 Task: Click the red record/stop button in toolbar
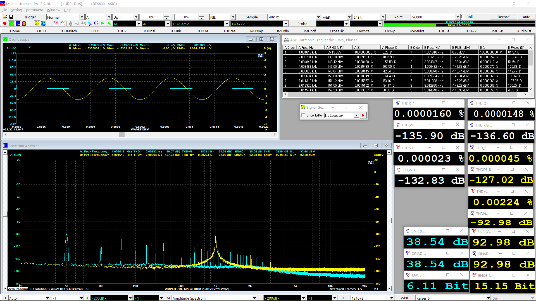(5, 24)
